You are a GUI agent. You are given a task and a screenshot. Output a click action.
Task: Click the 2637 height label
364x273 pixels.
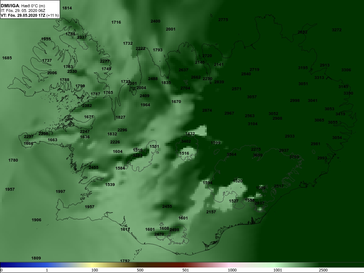click(x=183, y=70)
